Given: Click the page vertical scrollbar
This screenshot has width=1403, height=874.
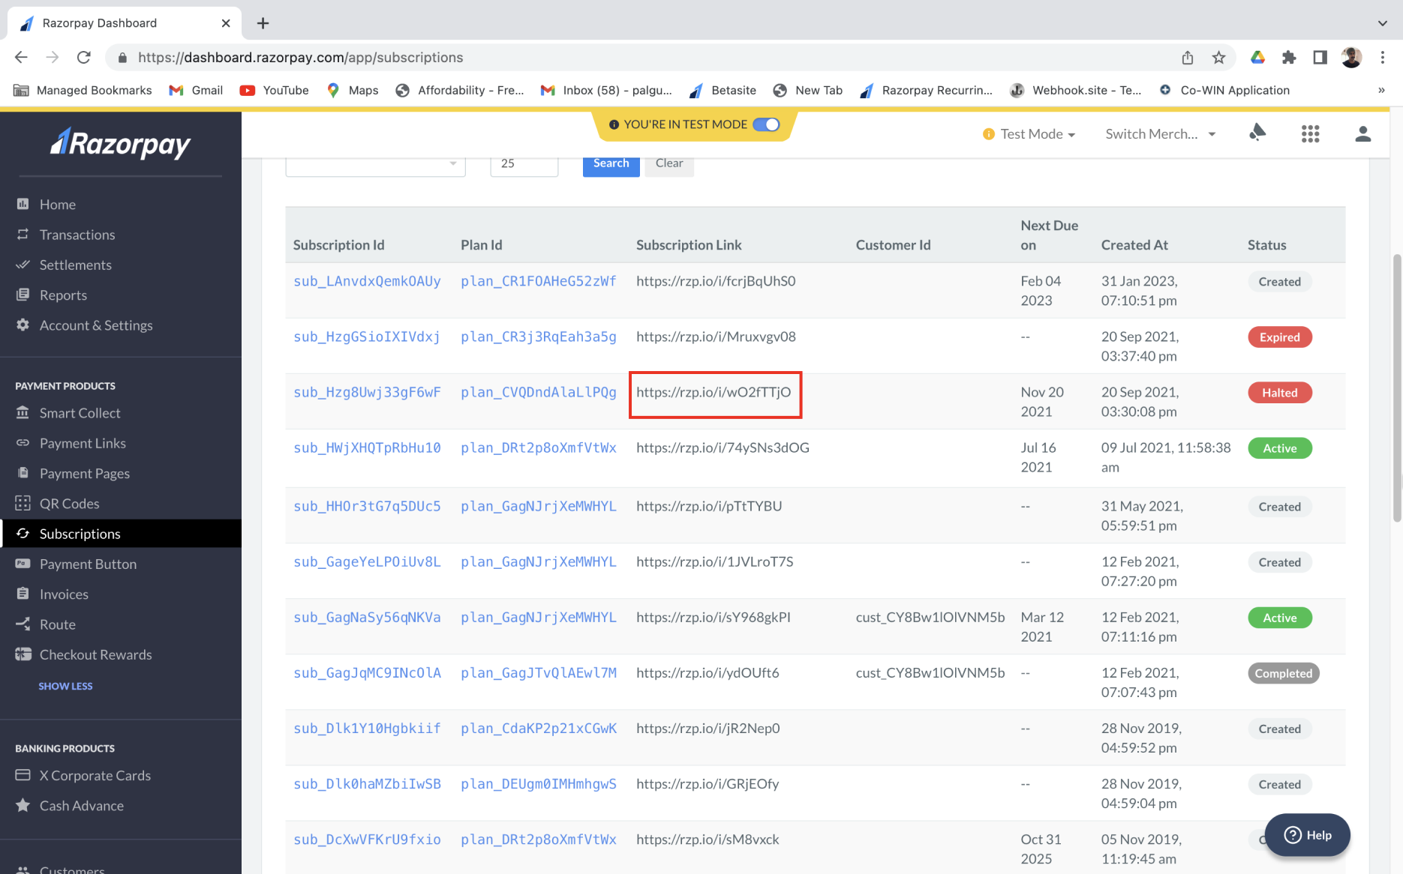Looking at the screenshot, I should tap(1396, 388).
